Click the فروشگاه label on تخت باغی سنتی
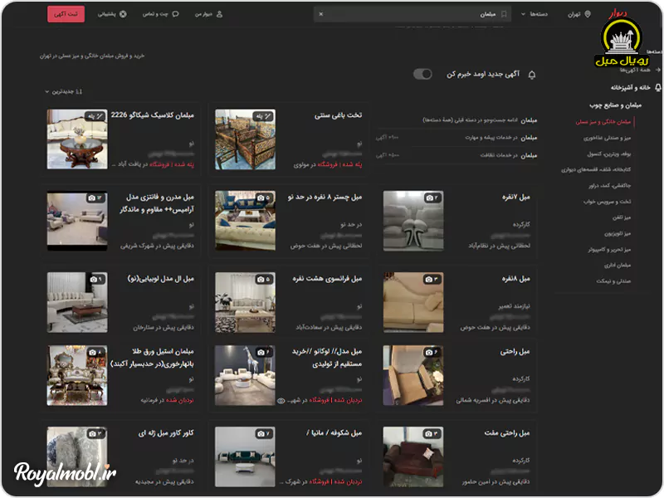Viewport: 664px width, 498px height. [x=328, y=164]
